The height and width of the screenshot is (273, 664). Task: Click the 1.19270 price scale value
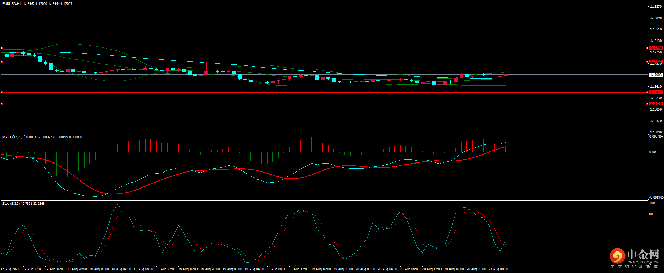point(655,7)
